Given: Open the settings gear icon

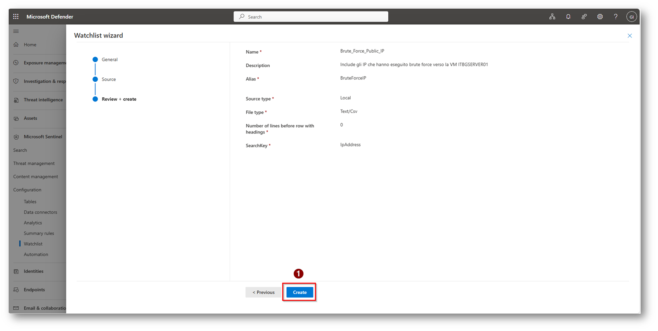Looking at the screenshot, I should point(600,16).
